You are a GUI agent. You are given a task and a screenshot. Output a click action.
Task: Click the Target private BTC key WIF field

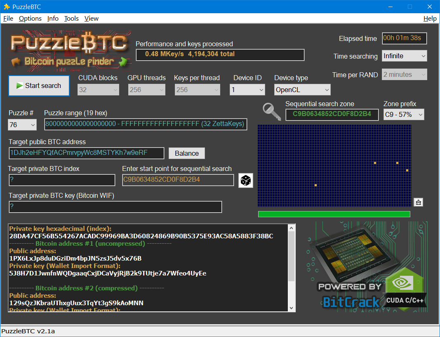click(115, 207)
